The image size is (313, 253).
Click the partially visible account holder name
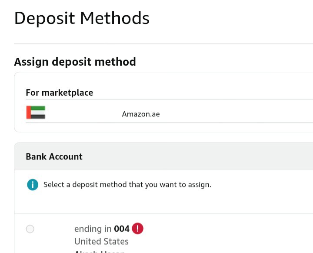[100, 251]
